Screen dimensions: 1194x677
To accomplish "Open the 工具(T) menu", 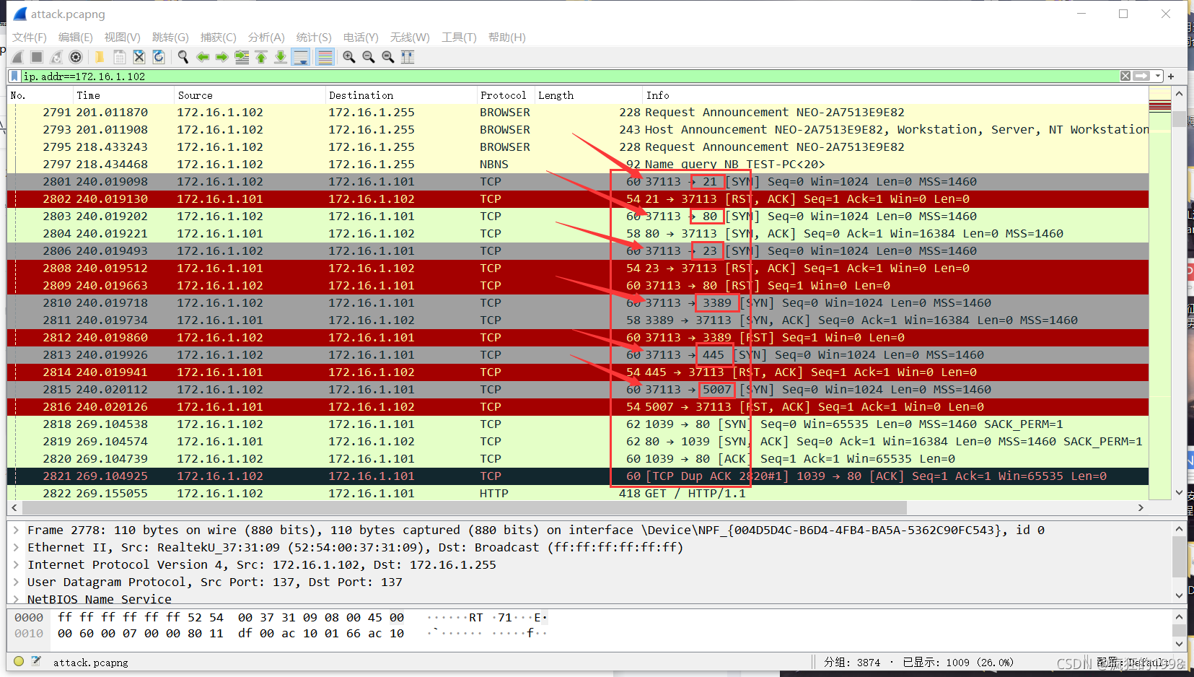I will [x=459, y=37].
